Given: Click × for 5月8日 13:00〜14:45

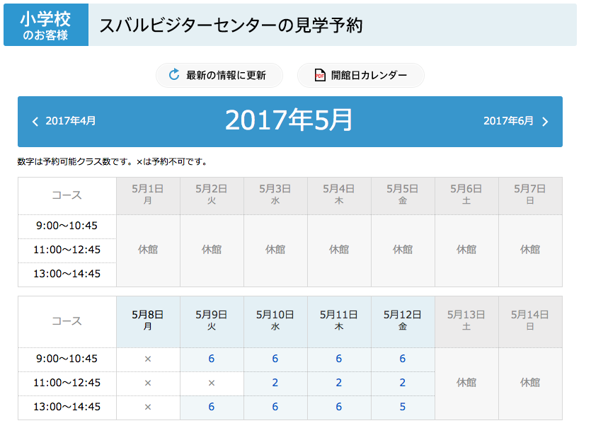Looking at the screenshot, I should click(x=148, y=407).
